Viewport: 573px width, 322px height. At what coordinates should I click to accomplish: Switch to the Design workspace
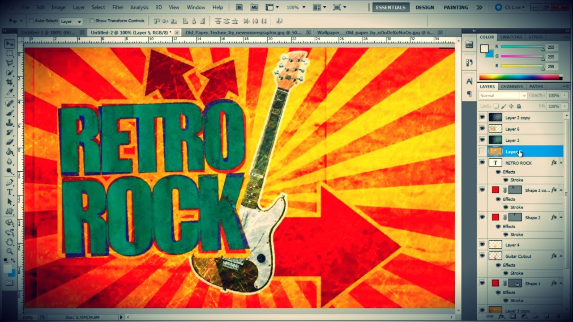[x=424, y=8]
